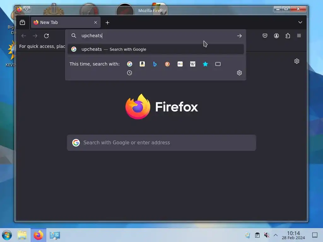Open the Extensions puzzle icon
The image size is (323, 242).
point(288,36)
